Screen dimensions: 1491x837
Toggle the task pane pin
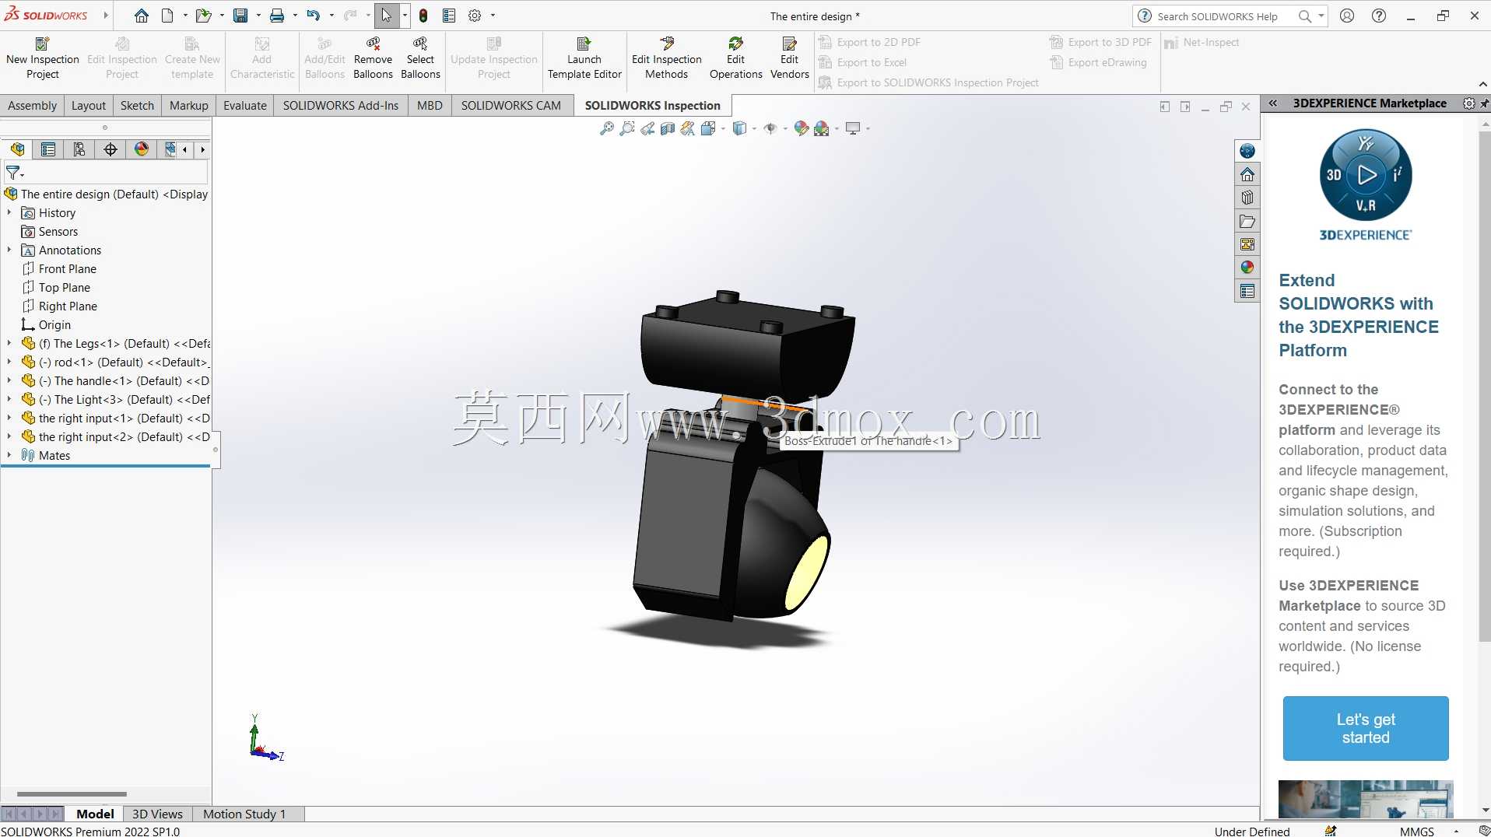(1484, 103)
